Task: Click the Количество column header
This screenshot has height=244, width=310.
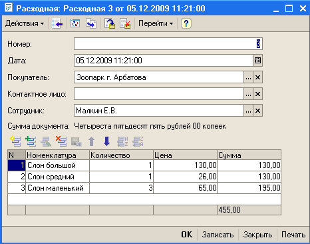Action: point(122,155)
